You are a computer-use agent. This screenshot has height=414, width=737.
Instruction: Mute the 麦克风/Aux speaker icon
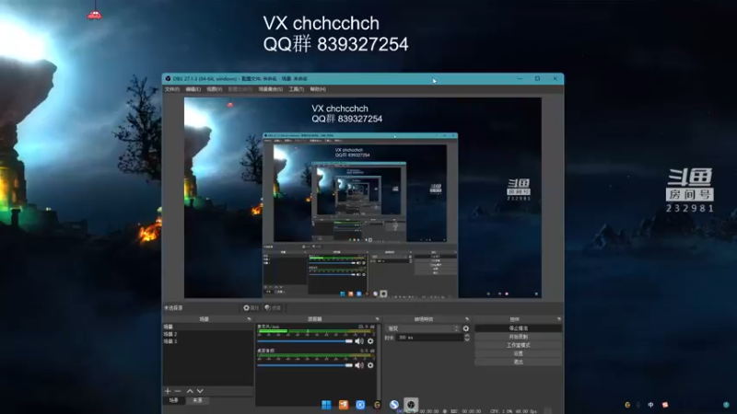point(359,341)
